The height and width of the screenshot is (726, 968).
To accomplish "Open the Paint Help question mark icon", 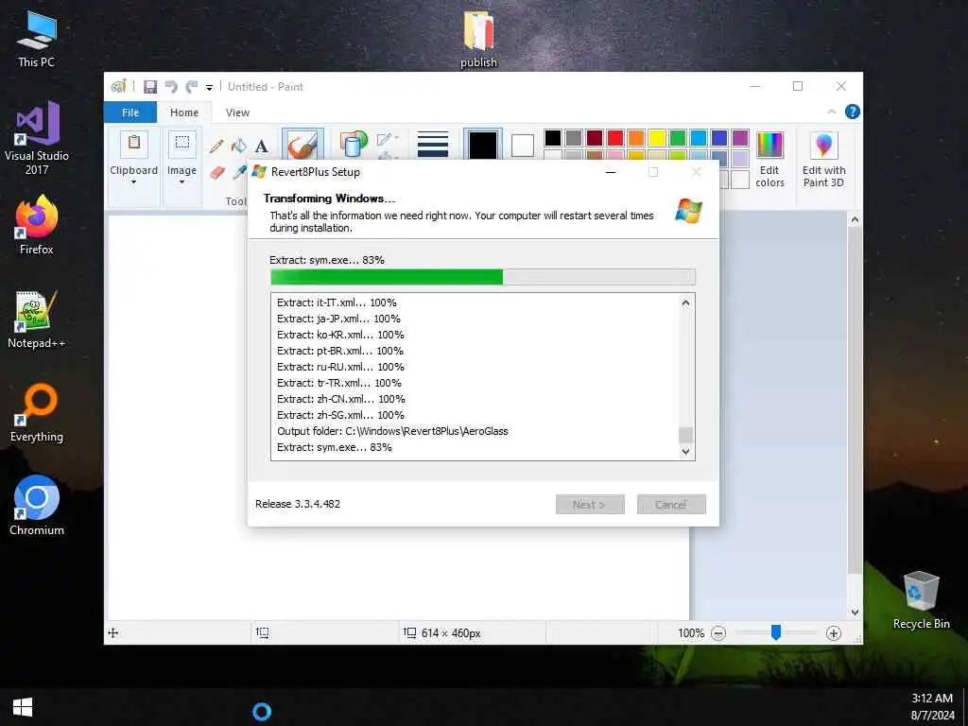I will coord(853,112).
